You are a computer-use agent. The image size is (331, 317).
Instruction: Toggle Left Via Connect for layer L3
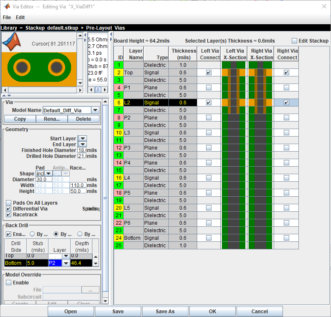(x=209, y=133)
